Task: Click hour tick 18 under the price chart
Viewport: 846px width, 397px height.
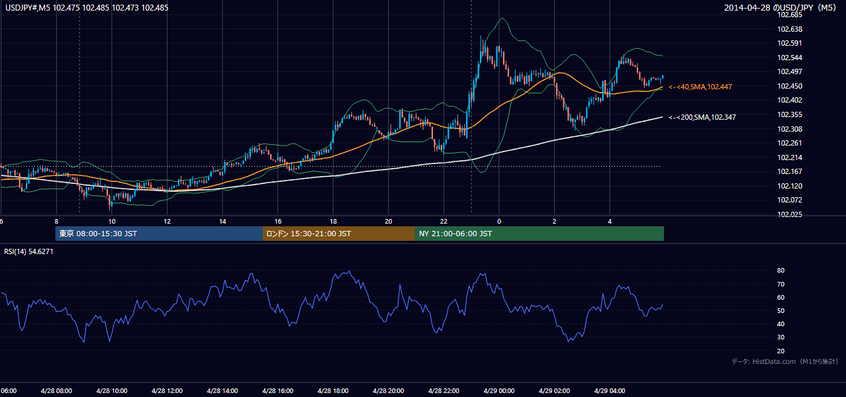Action: click(x=333, y=221)
